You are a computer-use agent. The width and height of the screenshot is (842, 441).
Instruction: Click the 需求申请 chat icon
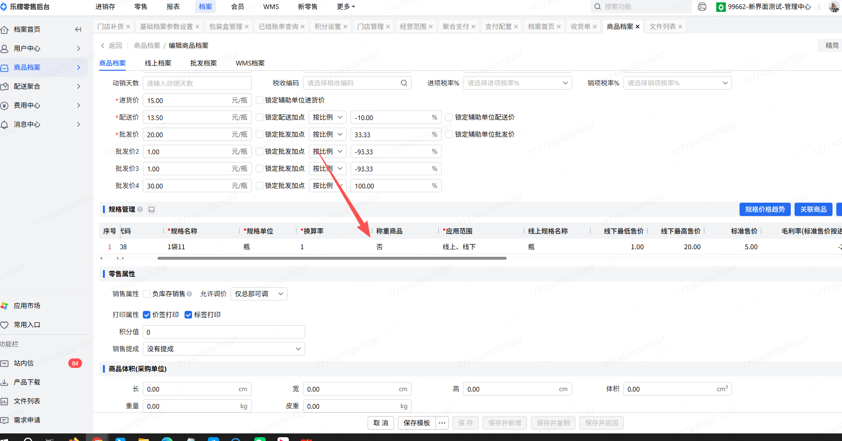point(5,420)
